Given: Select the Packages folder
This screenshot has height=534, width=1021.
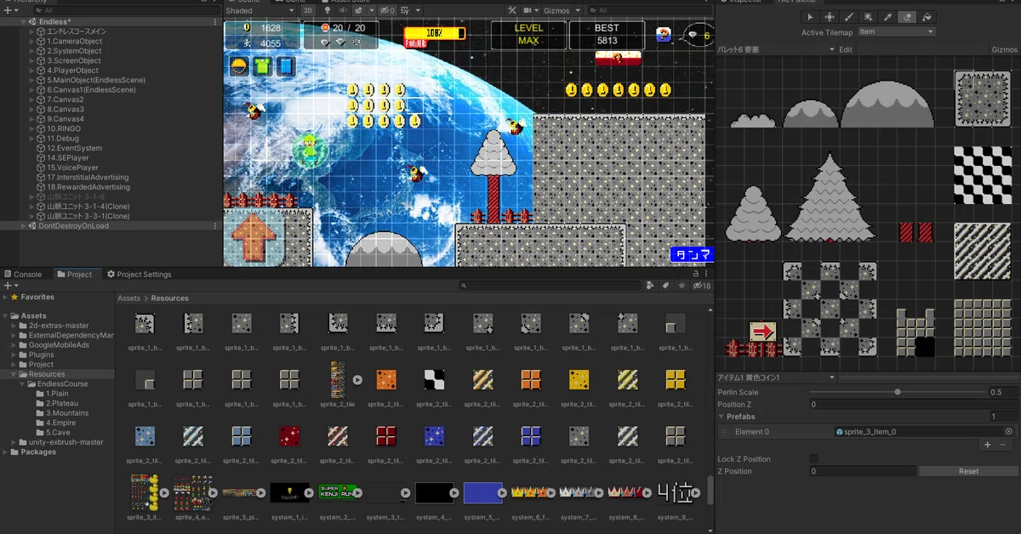Looking at the screenshot, I should coord(38,452).
